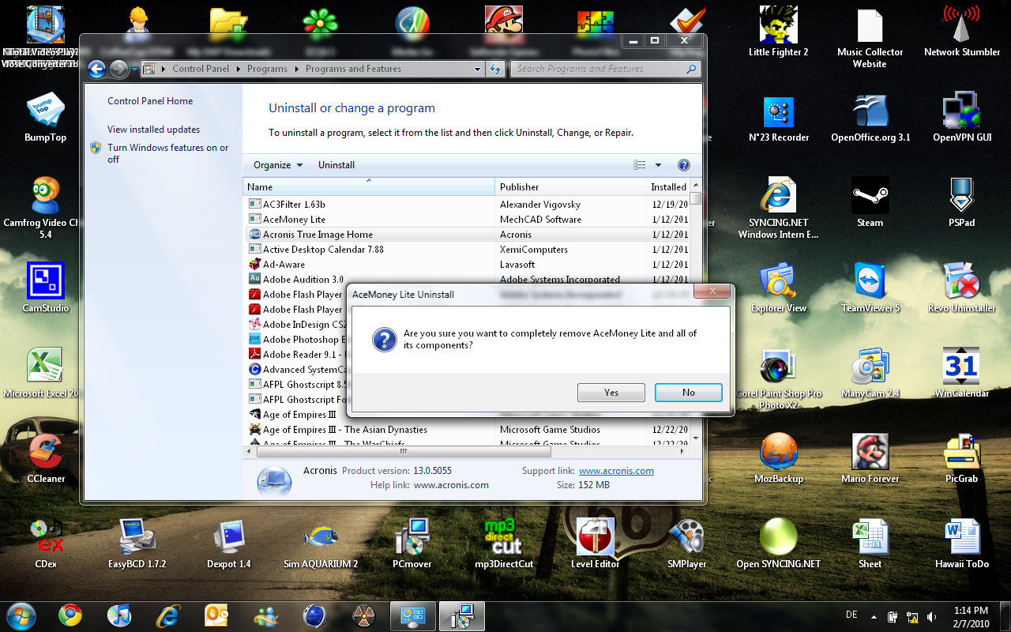The width and height of the screenshot is (1011, 632).
Task: Open the View installed updates link
Action: coord(153,130)
